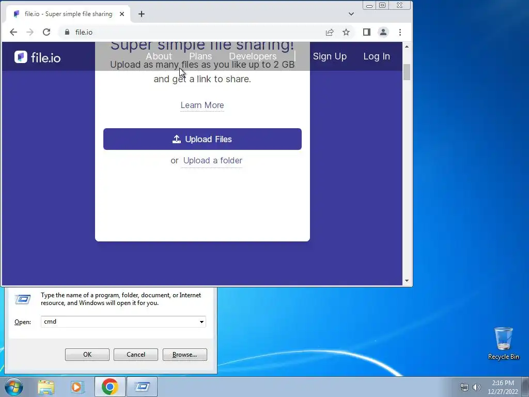Click the page scrollbar up arrow
The image size is (529, 397).
[x=407, y=47]
